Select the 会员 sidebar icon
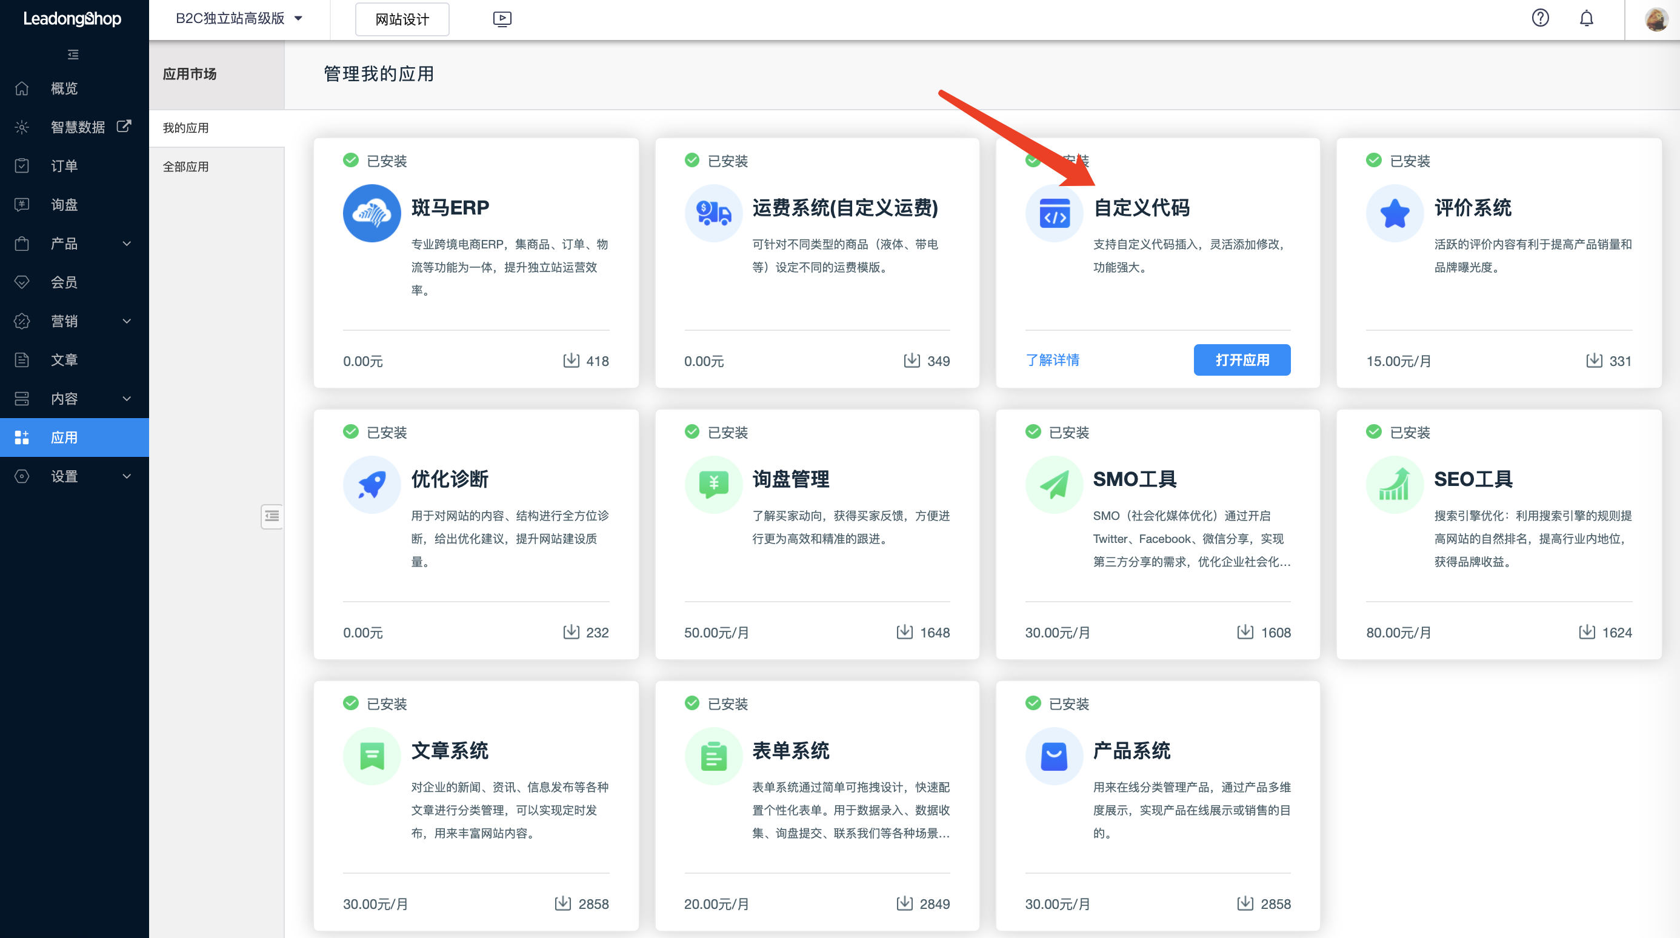1680x938 pixels. pos(22,282)
